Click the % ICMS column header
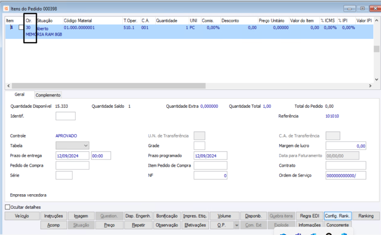 (328, 20)
